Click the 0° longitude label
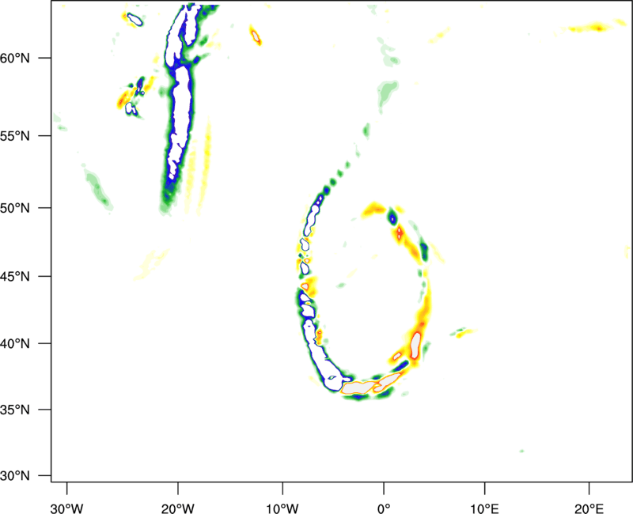Screen dimensions: 633x514 pos(384,508)
